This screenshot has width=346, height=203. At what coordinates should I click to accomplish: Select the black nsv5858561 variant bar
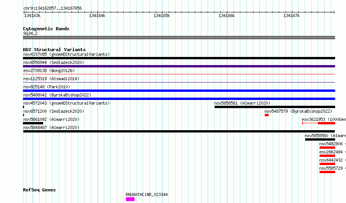coord(275,107)
